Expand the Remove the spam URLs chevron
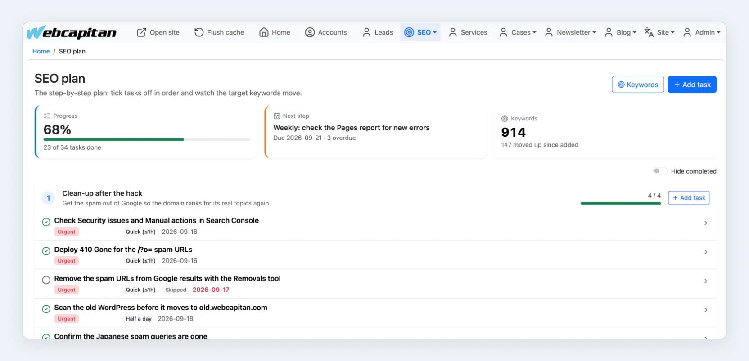Viewport: 749px width, 361px height. click(706, 281)
